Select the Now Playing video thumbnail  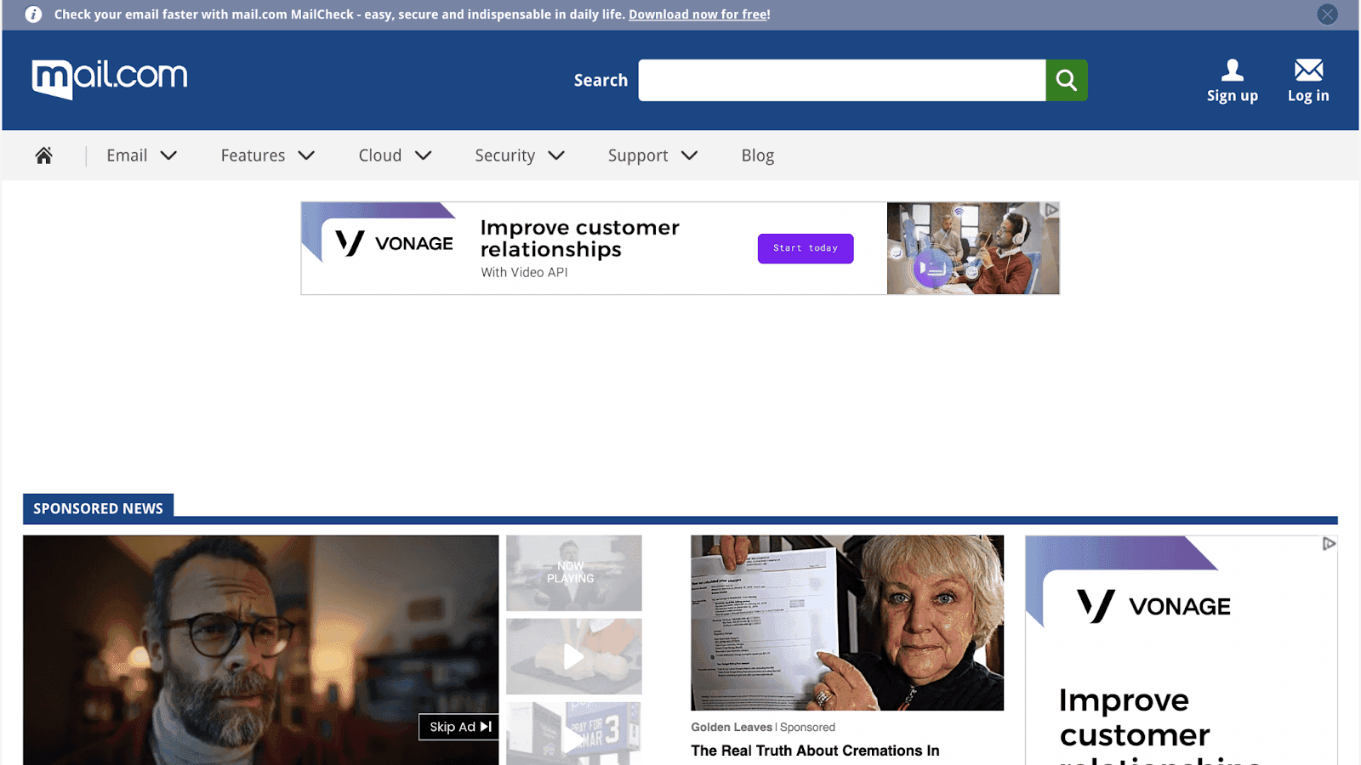coord(572,572)
